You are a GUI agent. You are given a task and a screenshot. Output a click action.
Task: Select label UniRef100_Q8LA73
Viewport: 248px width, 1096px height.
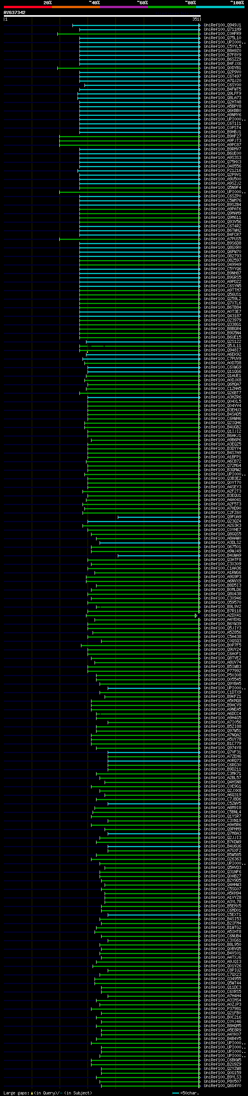(x=222, y=98)
